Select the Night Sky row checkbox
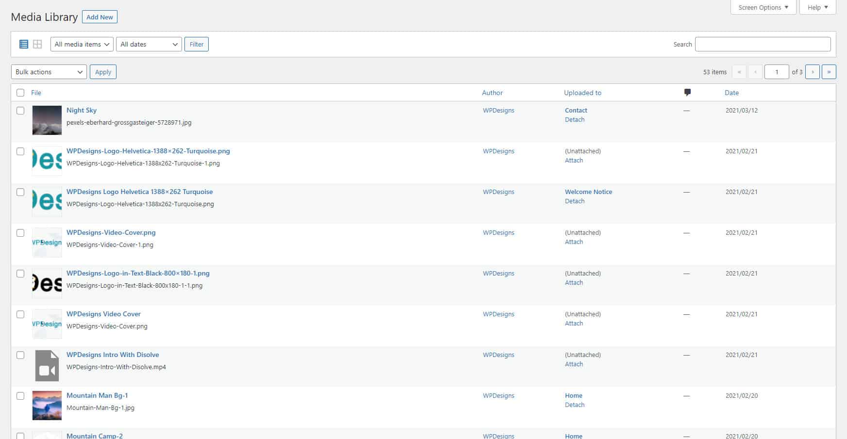Viewport: 847px width, 439px height. (x=20, y=111)
